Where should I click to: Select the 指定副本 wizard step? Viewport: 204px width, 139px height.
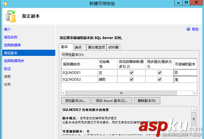29,53
